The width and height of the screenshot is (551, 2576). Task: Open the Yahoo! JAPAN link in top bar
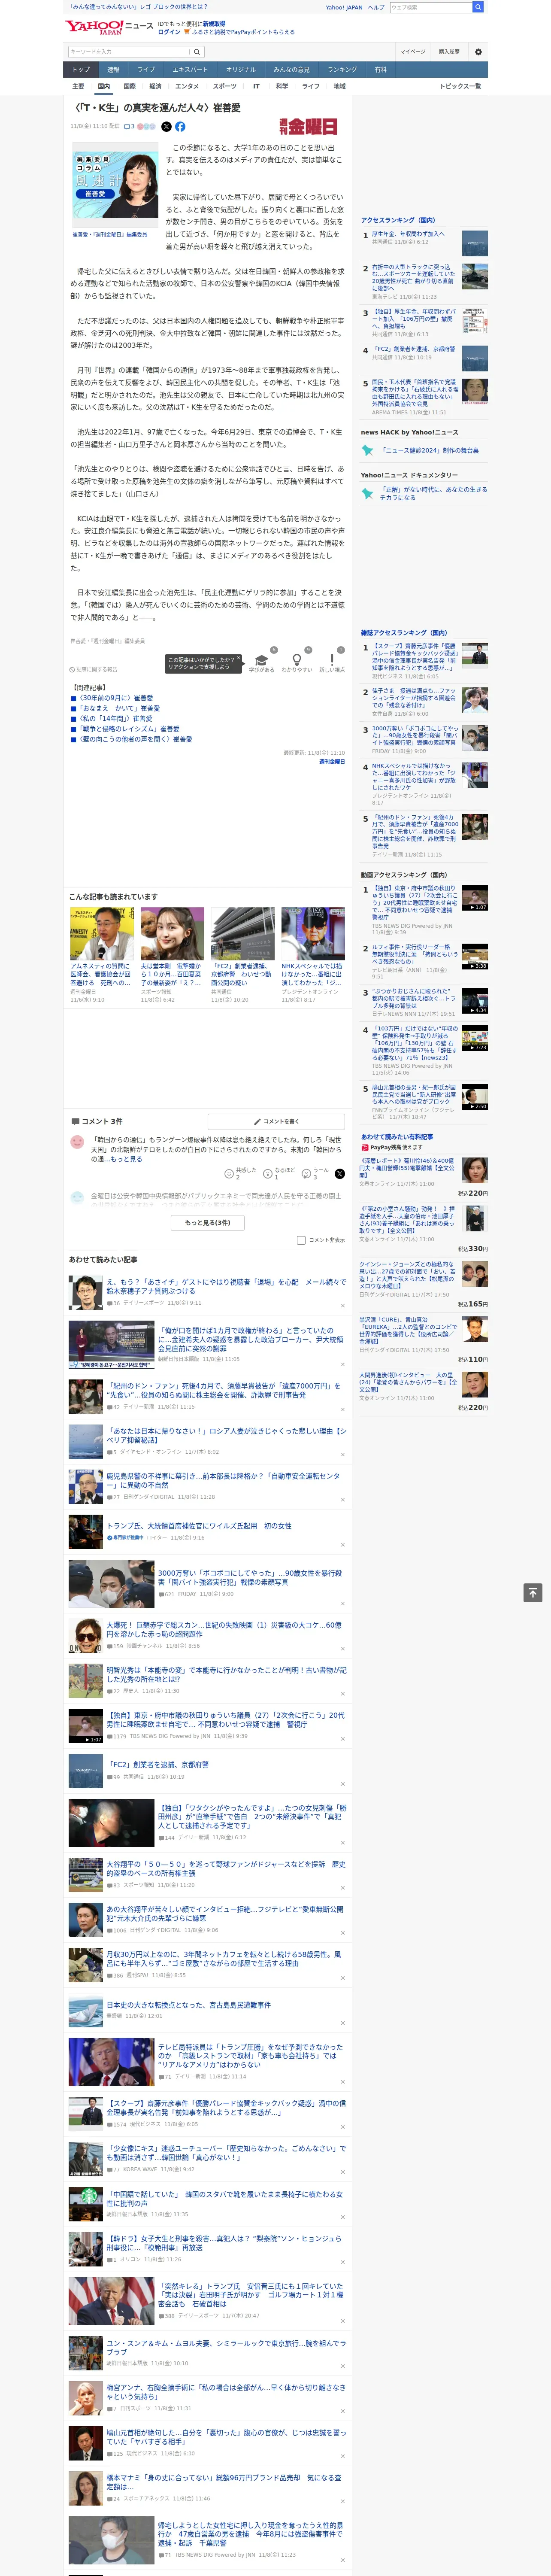pos(344,7)
